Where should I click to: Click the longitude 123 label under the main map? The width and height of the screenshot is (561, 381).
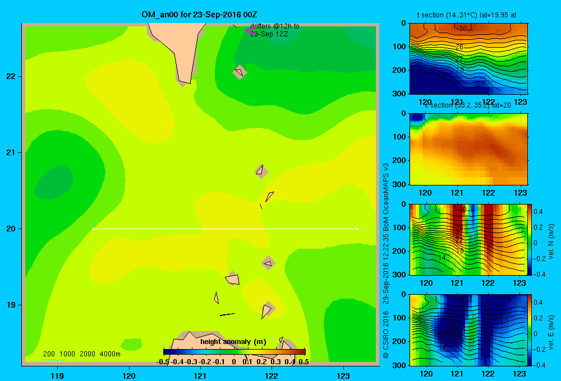click(x=343, y=375)
